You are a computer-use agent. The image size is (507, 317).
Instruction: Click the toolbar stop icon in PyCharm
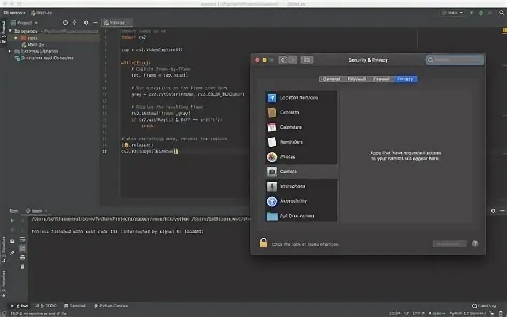[x=490, y=13]
